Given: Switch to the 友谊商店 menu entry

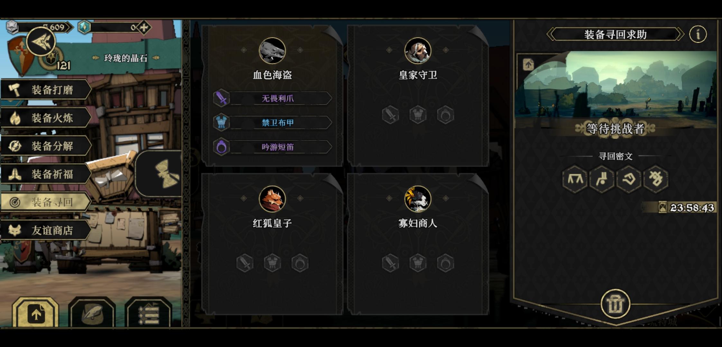Looking at the screenshot, I should (x=46, y=230).
